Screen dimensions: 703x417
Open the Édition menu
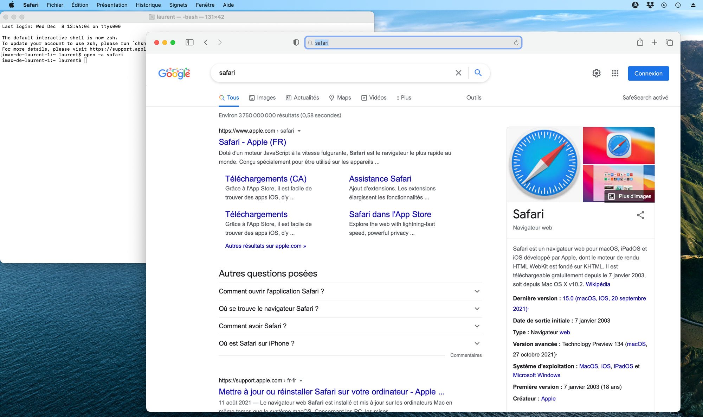tap(80, 5)
